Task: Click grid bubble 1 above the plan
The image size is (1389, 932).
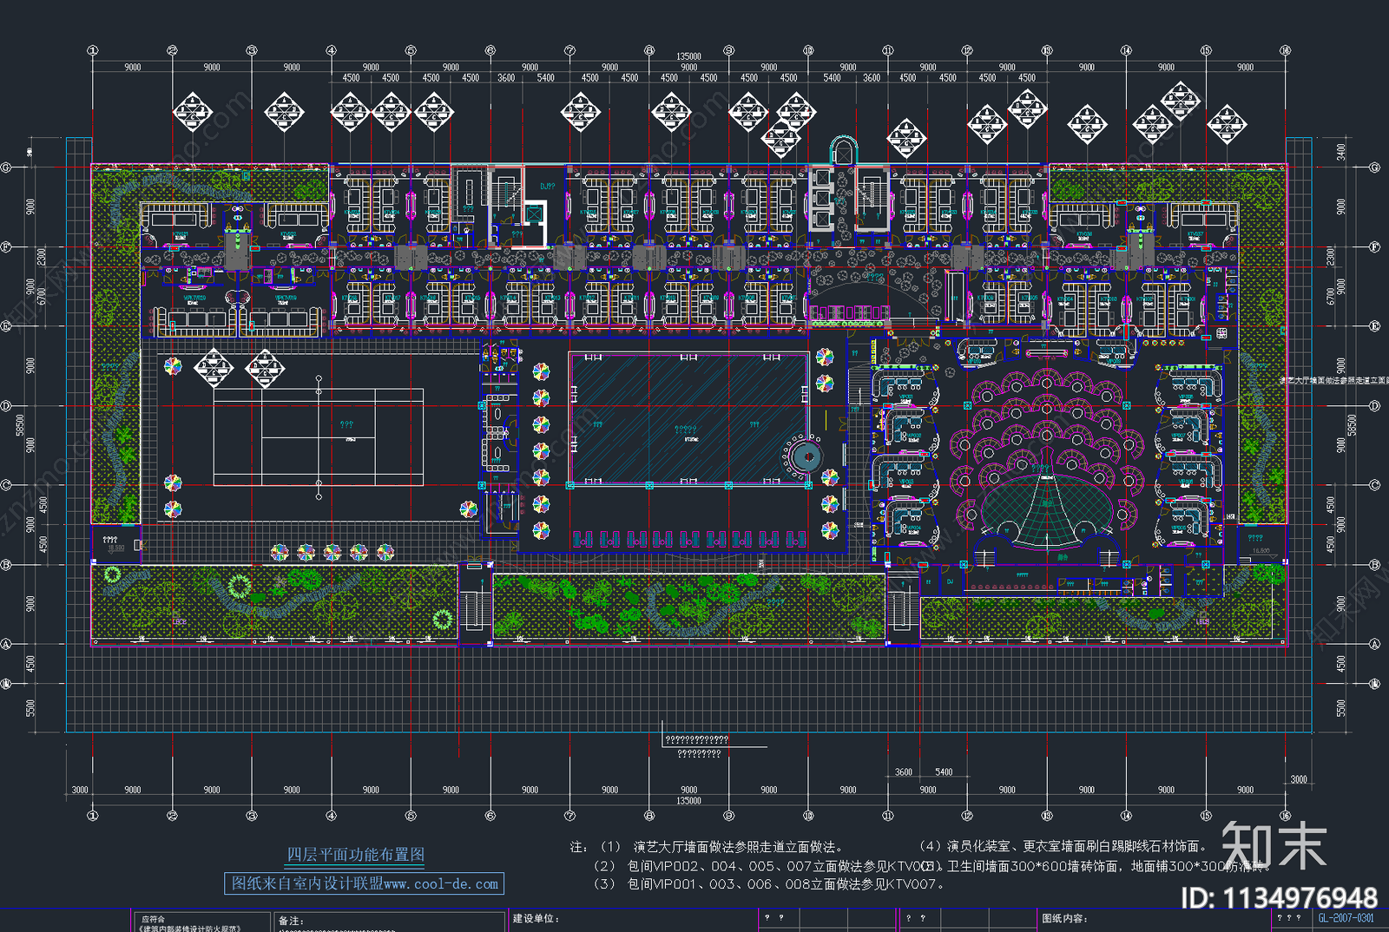Action: (93, 50)
